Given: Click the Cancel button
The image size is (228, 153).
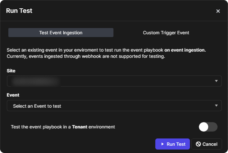Looking at the screenshot, I should 207,144.
